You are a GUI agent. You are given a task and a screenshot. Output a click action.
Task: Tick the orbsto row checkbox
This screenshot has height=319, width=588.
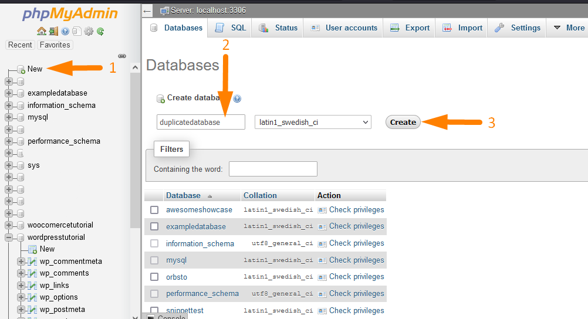click(x=154, y=277)
